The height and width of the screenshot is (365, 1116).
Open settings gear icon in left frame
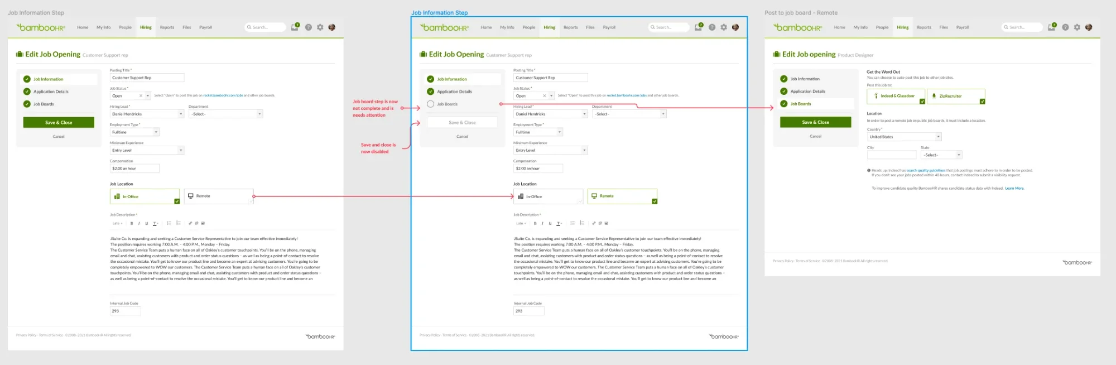[320, 27]
